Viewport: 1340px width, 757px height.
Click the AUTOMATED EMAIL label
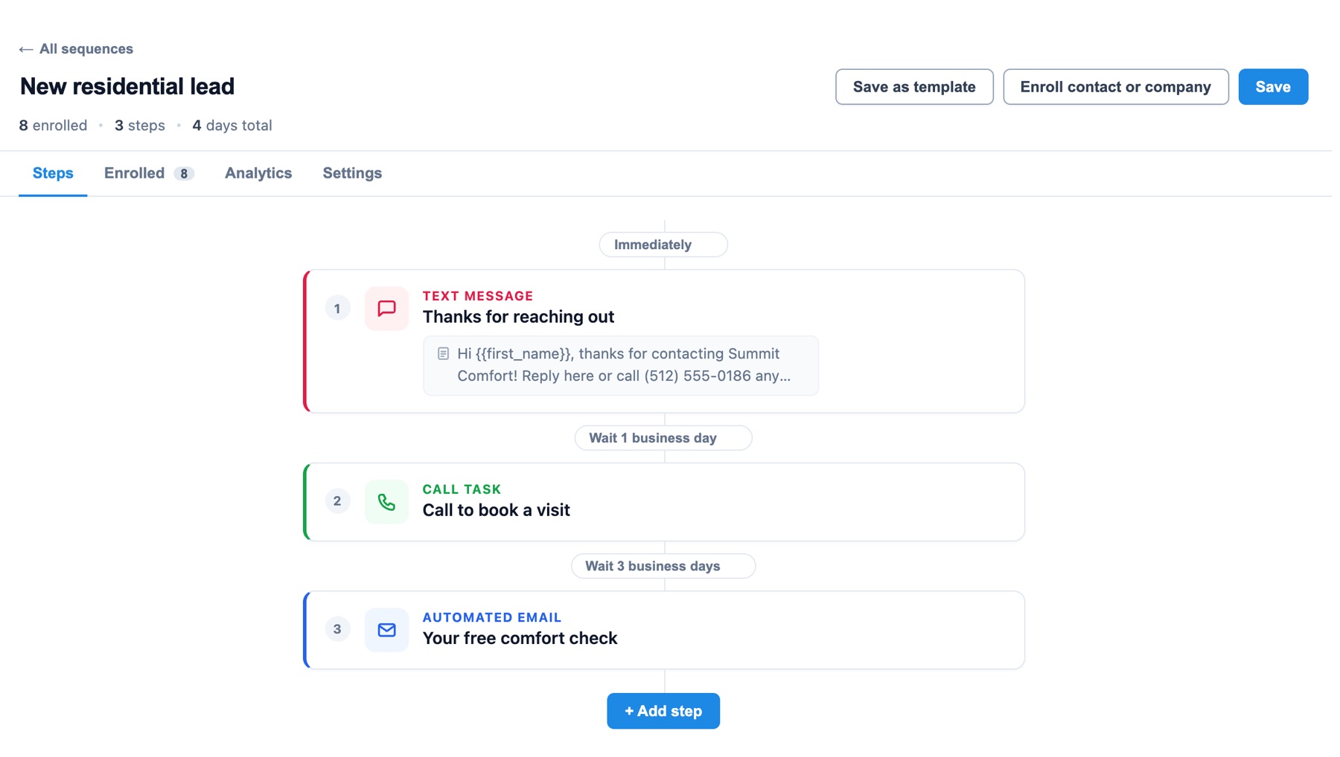[x=492, y=617]
